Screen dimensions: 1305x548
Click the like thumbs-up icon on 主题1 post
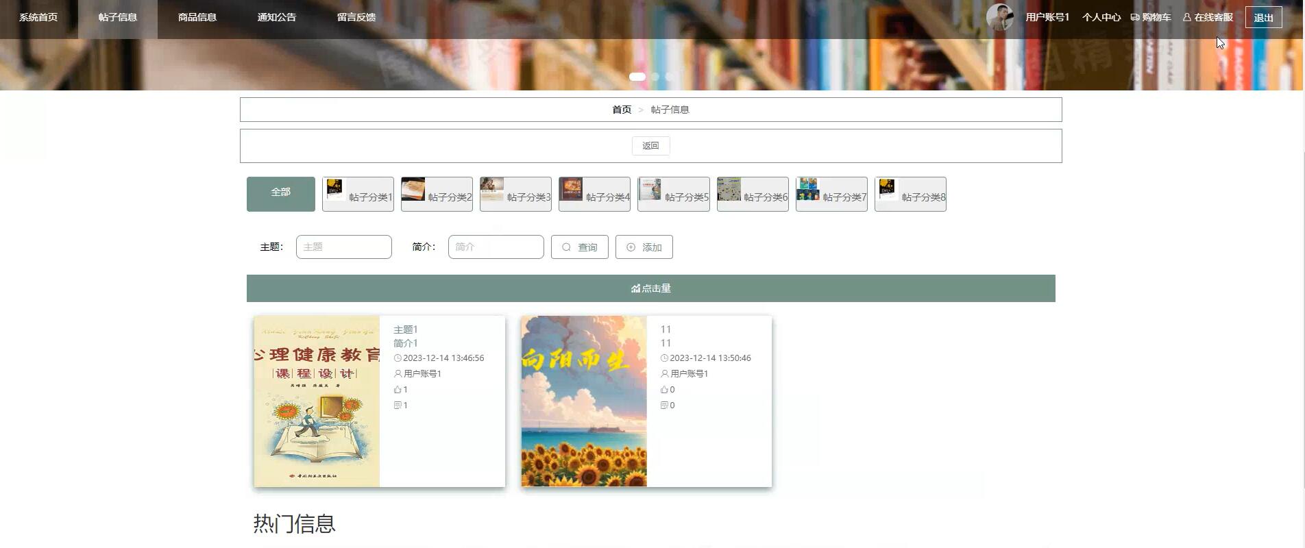tap(398, 390)
